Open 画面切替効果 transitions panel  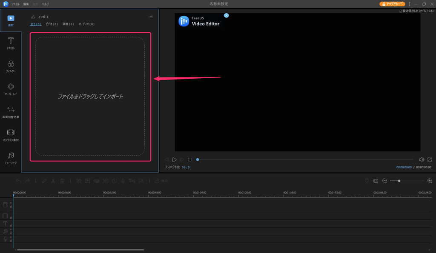point(11,112)
